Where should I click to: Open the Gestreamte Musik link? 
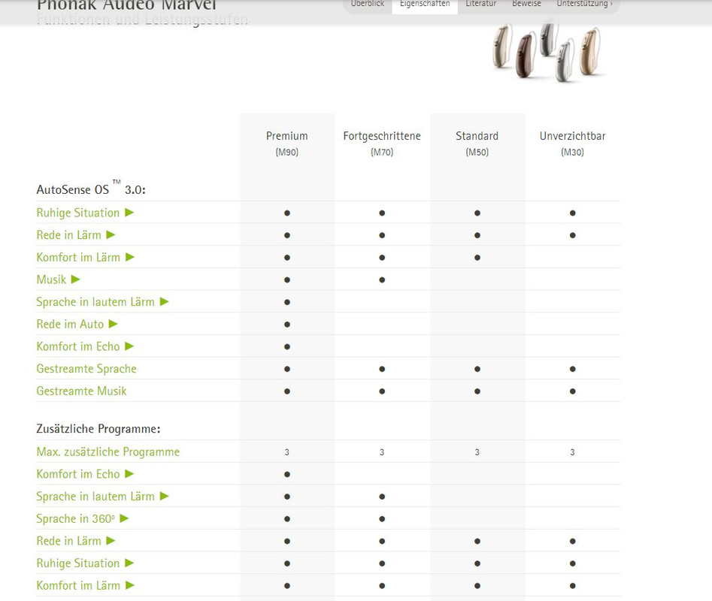pos(81,391)
